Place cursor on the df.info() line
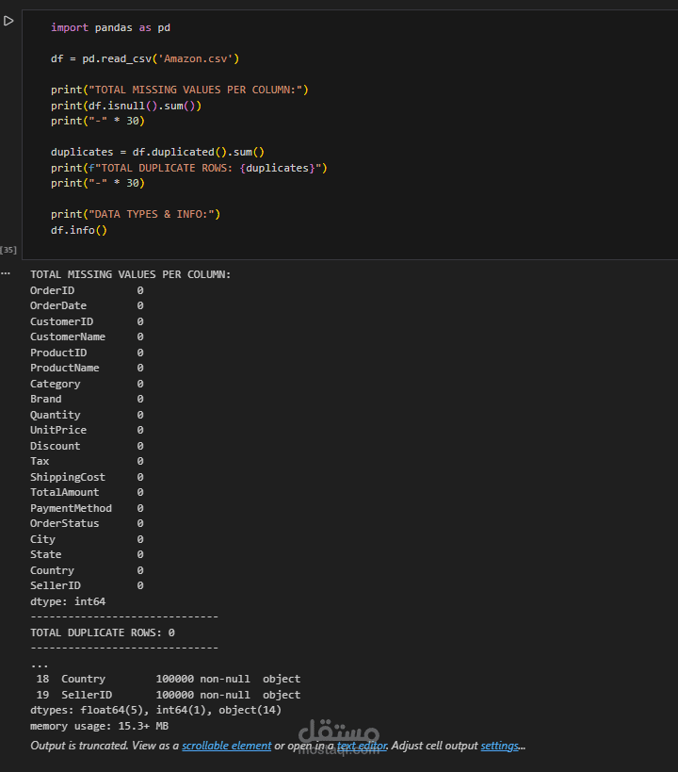 point(79,230)
